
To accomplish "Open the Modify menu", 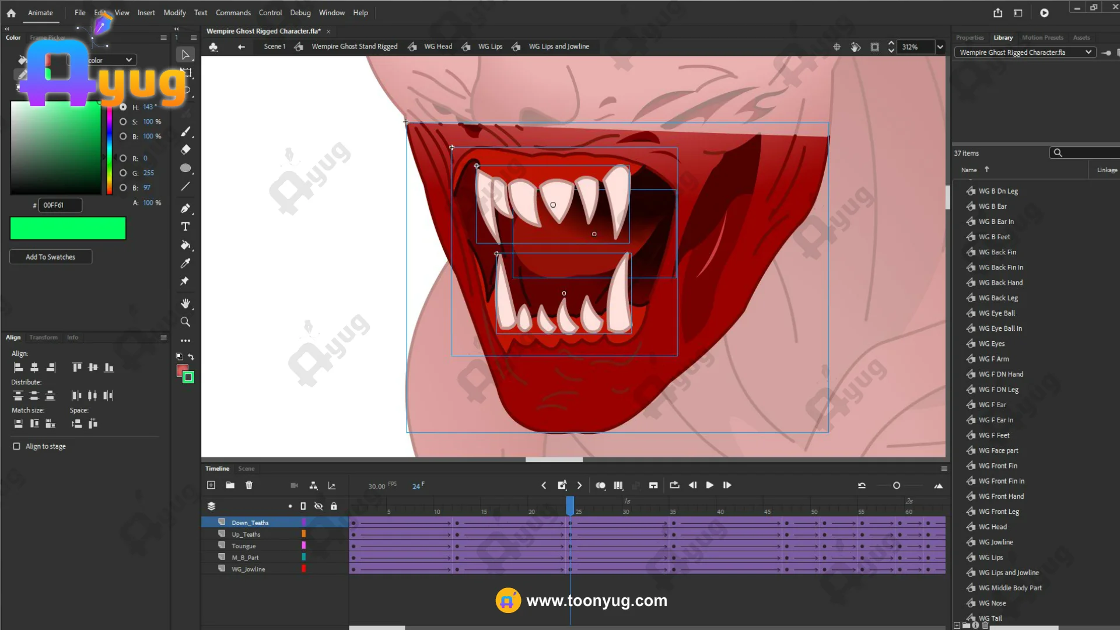I will point(174,12).
